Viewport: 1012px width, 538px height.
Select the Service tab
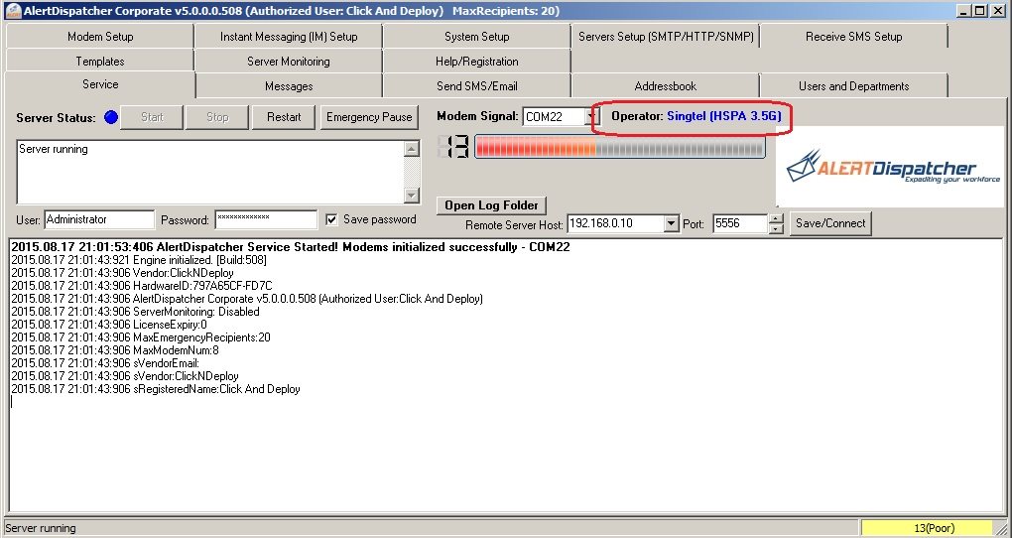click(100, 84)
